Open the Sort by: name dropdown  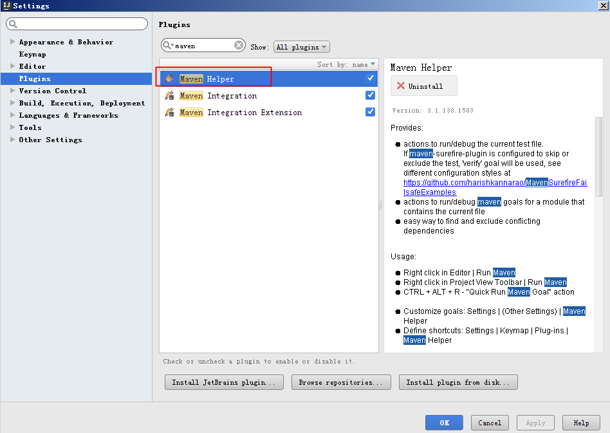[346, 64]
